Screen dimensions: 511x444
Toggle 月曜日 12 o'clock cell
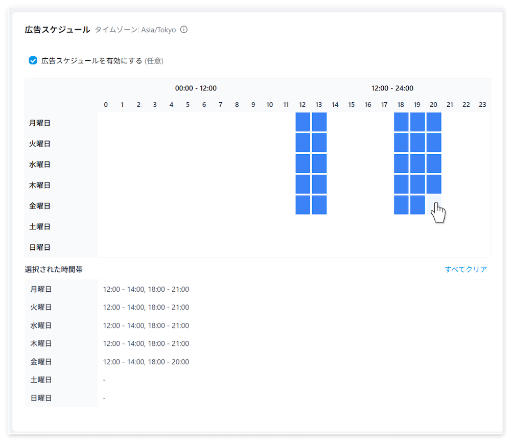point(303,122)
